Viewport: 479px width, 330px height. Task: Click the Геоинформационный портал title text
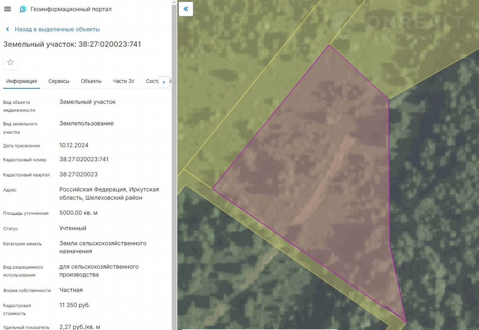click(x=71, y=9)
